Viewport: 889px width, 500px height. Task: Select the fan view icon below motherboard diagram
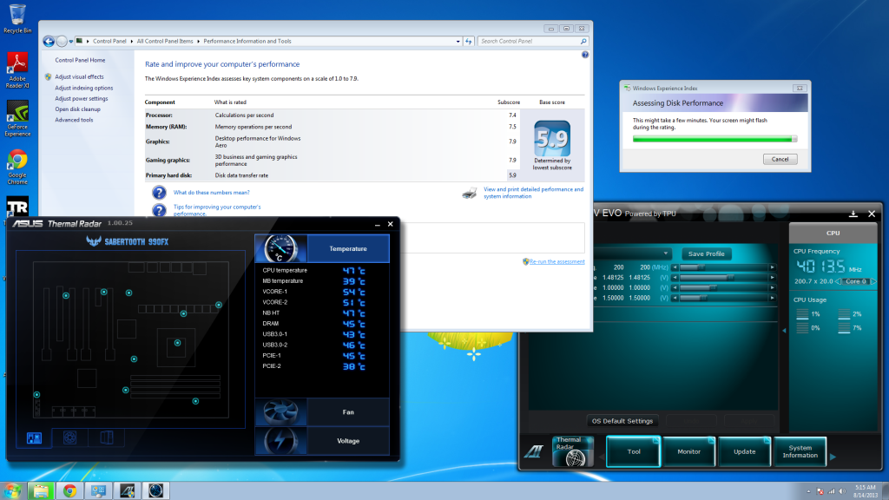tap(69, 438)
